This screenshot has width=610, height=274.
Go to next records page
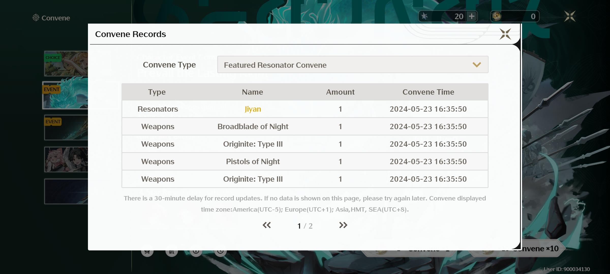point(343,225)
